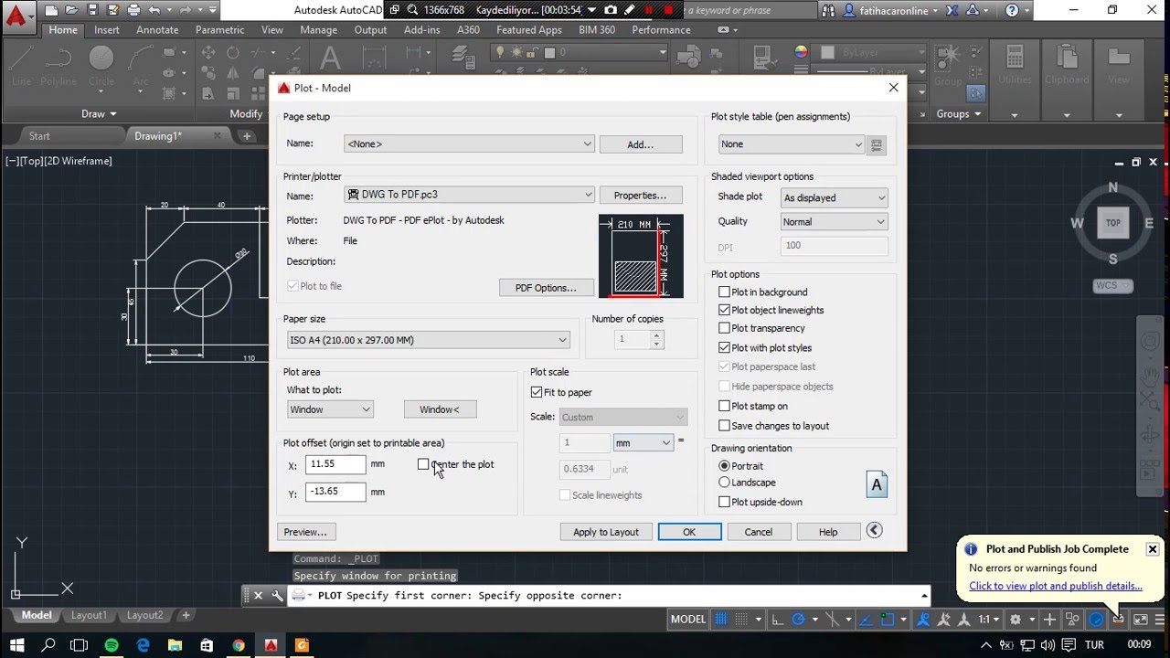
Task: Click the portrait orientation page preview icon
Action: [x=877, y=484]
